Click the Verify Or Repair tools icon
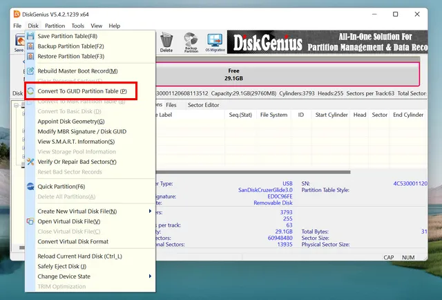This screenshot has height=300, width=442. point(30,162)
